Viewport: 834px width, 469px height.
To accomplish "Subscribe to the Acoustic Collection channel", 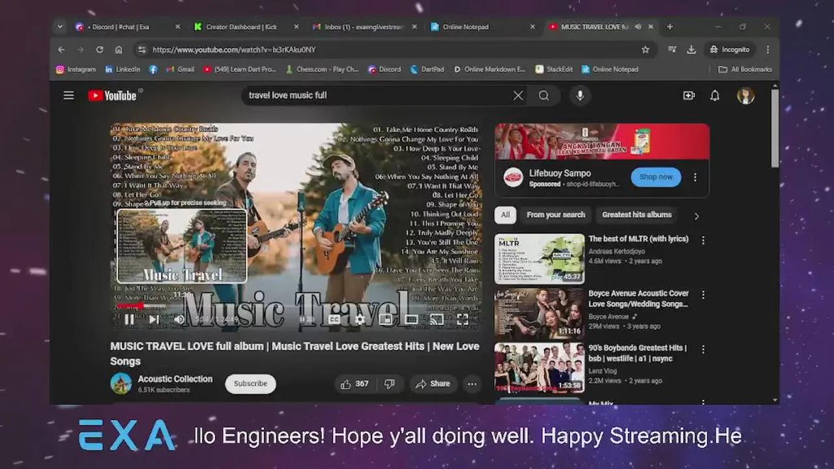I will pyautogui.click(x=250, y=384).
